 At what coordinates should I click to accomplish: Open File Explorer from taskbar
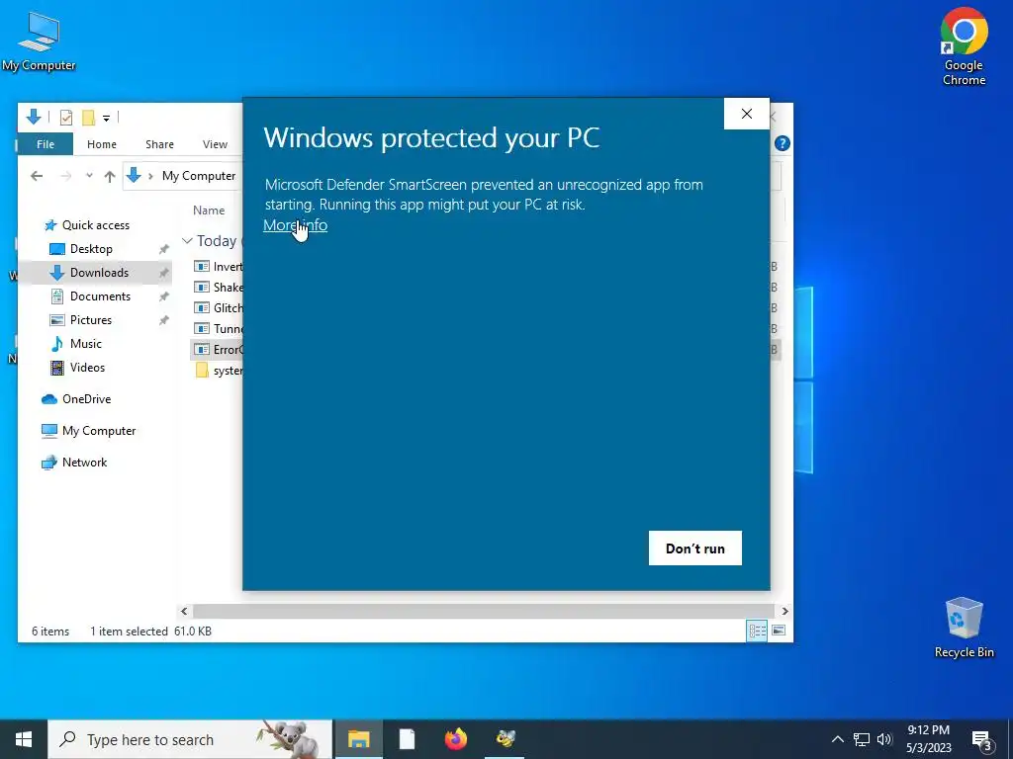pyautogui.click(x=358, y=739)
